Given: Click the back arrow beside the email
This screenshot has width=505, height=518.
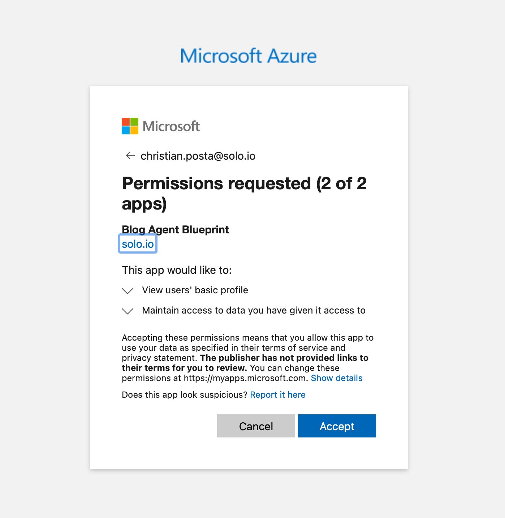Looking at the screenshot, I should (130, 156).
